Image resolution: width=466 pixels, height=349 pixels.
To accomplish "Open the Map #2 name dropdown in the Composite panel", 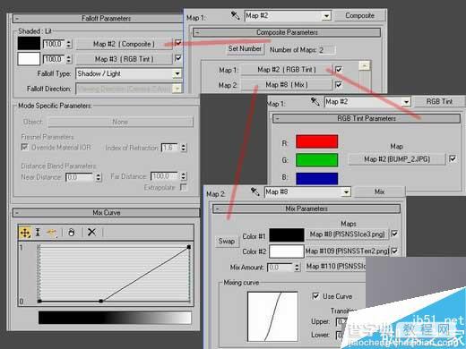I will [327, 15].
